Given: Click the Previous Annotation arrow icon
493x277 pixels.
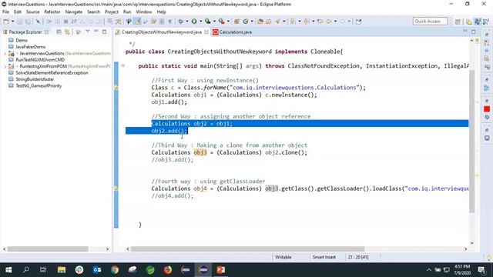Looking at the screenshot, I should pos(307,22).
